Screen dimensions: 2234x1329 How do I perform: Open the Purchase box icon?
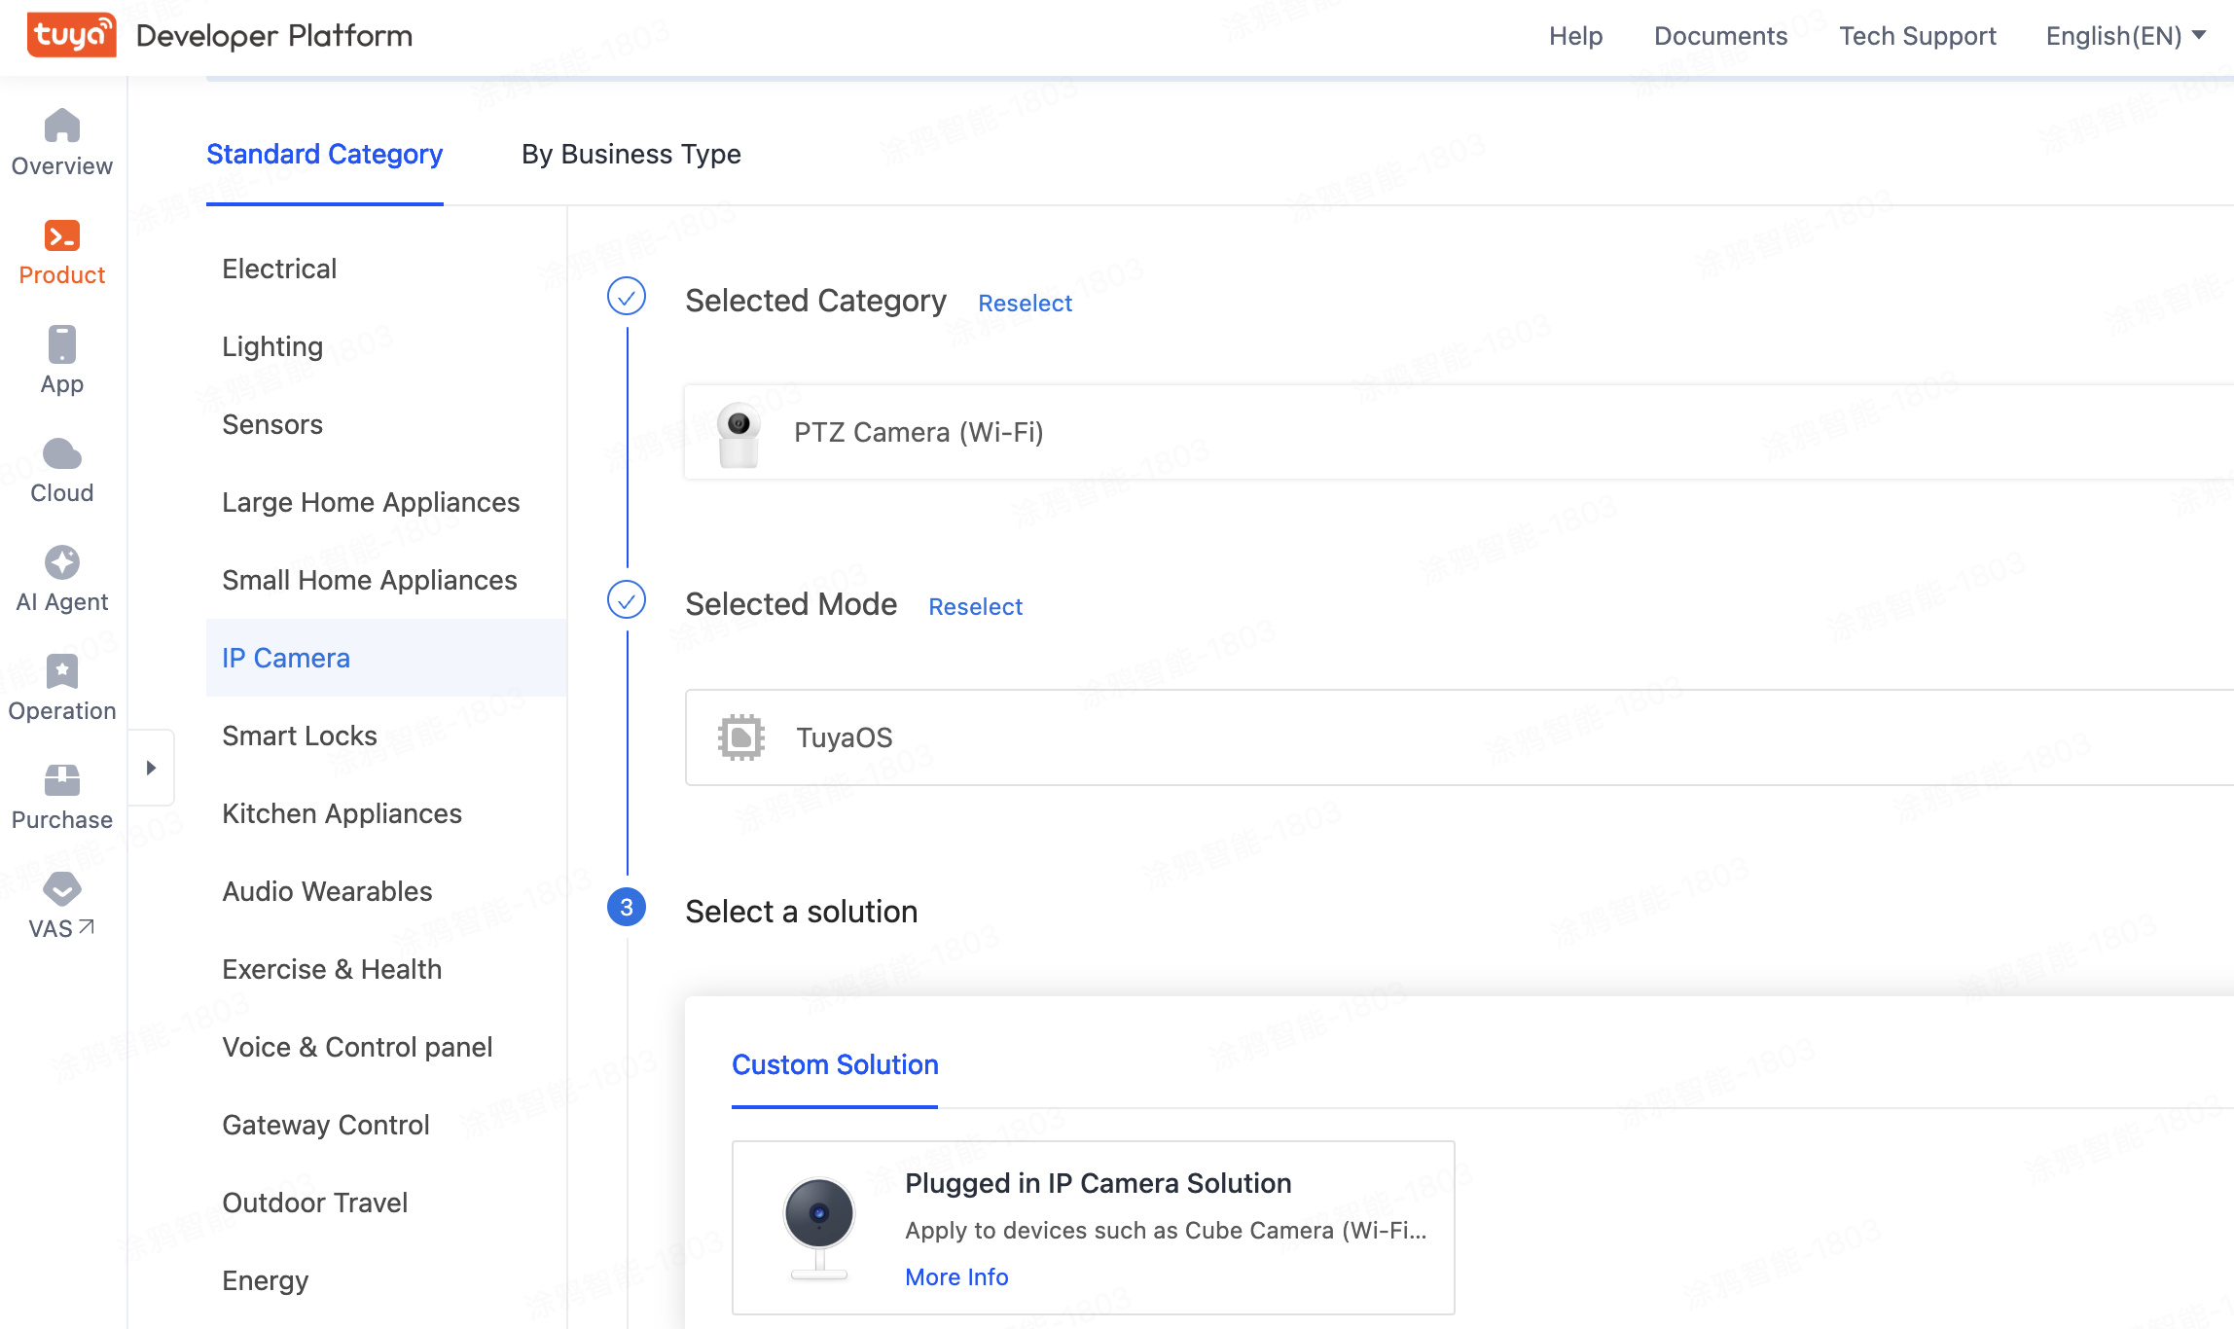click(x=62, y=780)
